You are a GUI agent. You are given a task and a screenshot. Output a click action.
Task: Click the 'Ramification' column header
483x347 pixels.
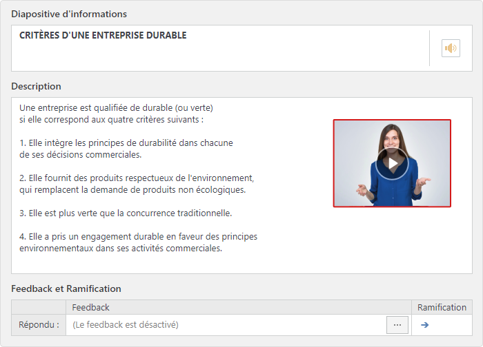coord(442,307)
